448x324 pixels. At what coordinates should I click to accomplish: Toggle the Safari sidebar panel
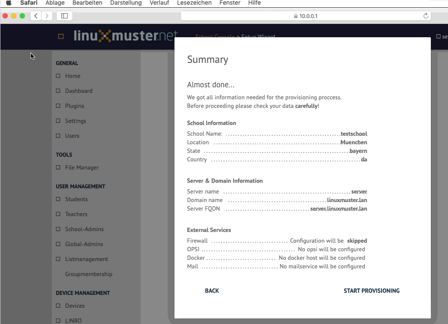pos(64,15)
